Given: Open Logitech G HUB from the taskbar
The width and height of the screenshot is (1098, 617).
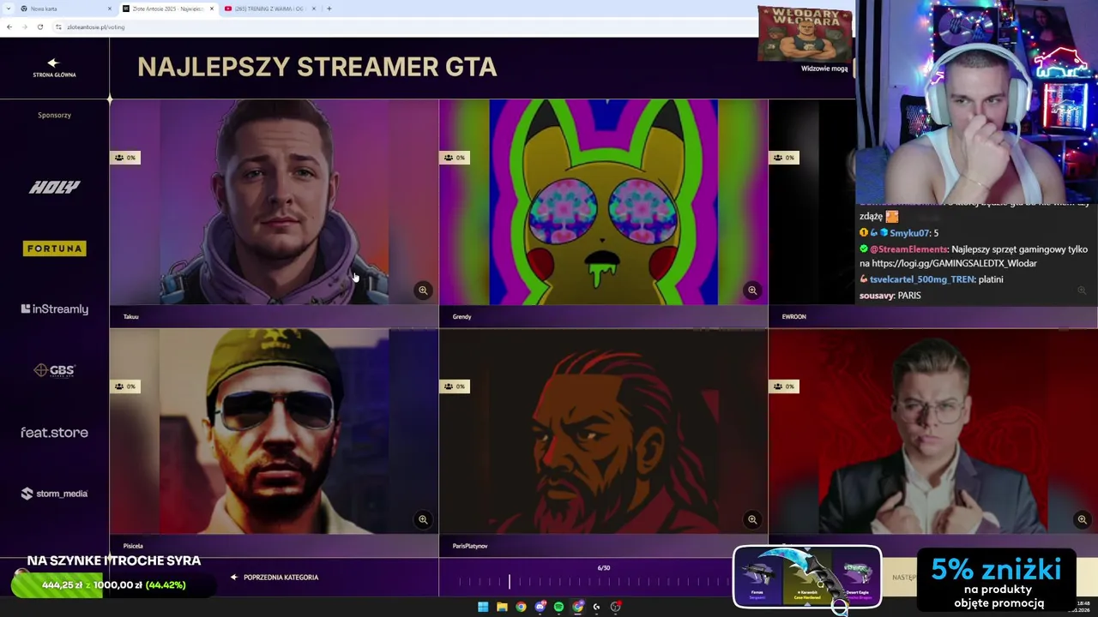Looking at the screenshot, I should point(596,607).
